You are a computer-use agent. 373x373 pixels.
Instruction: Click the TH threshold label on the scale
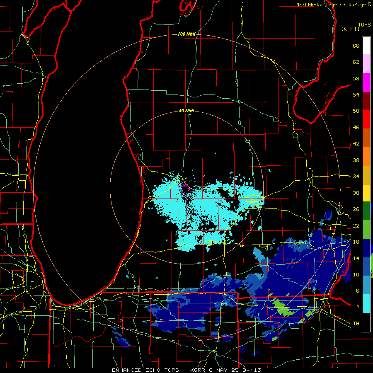pos(356,324)
